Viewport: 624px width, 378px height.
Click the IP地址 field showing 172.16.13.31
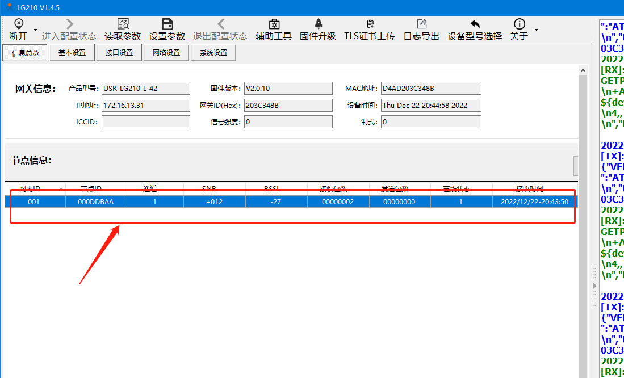(x=145, y=106)
